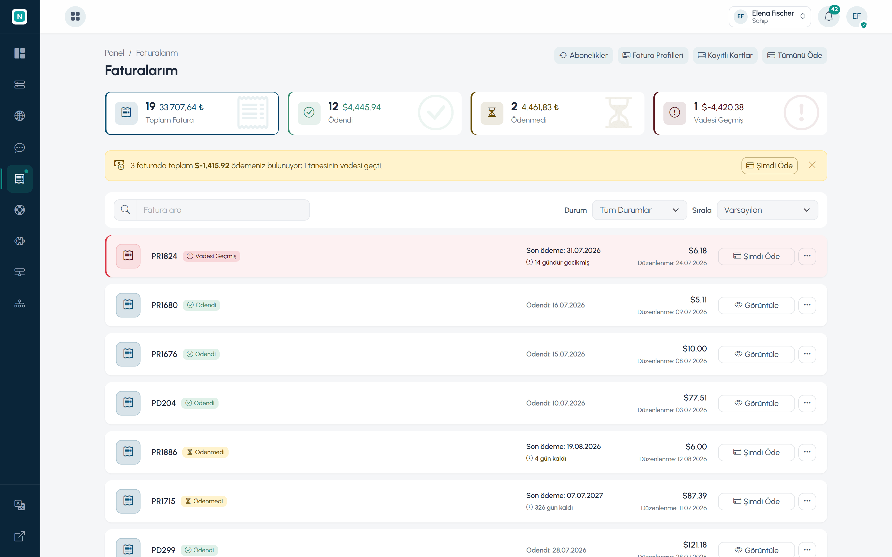
Task: Open the EF profile avatar menu
Action: pyautogui.click(x=857, y=17)
